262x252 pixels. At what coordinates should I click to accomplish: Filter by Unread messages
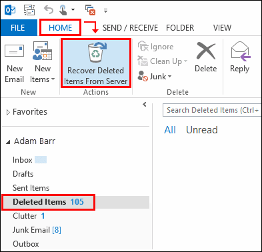point(202,130)
